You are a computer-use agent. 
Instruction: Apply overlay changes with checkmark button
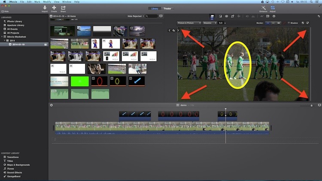307,23
